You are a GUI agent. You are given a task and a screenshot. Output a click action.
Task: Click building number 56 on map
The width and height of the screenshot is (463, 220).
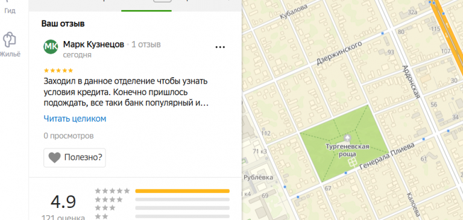point(434,104)
